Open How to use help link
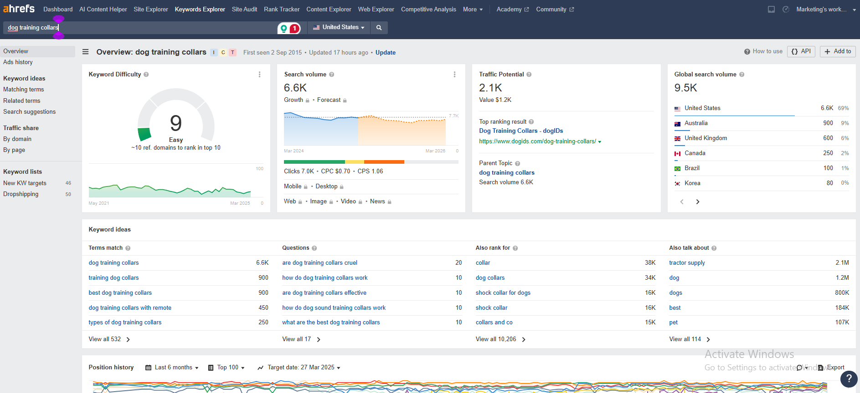860x393 pixels. pyautogui.click(x=763, y=51)
